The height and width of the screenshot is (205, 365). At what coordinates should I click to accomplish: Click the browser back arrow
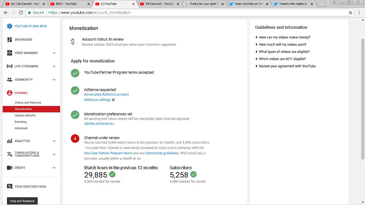tap(6, 13)
